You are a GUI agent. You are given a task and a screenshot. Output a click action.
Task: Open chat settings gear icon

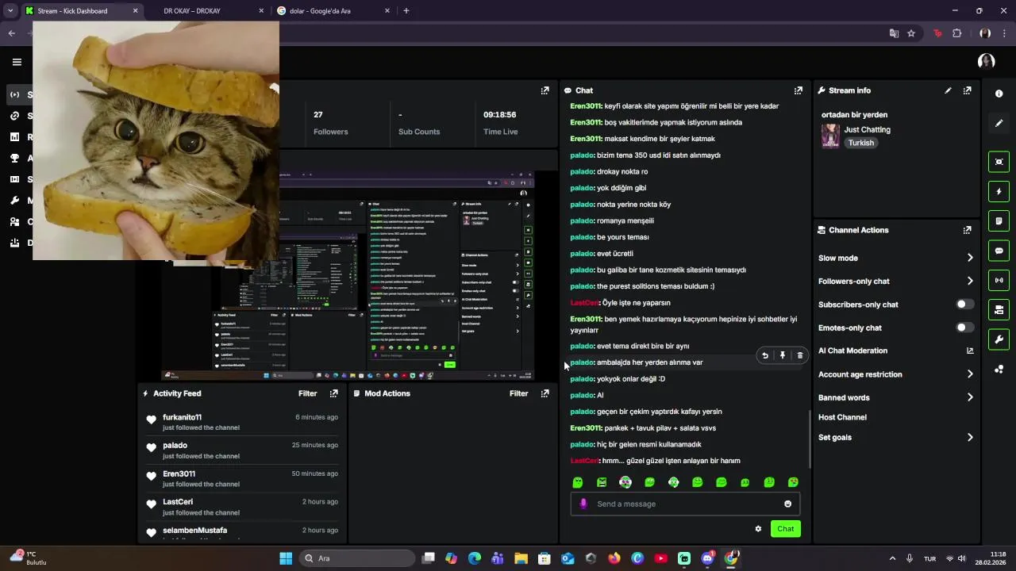[758, 529]
